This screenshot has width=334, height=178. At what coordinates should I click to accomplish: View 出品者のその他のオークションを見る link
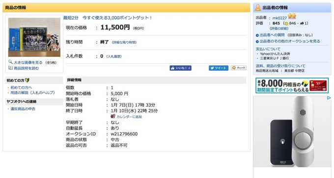tap(290, 41)
